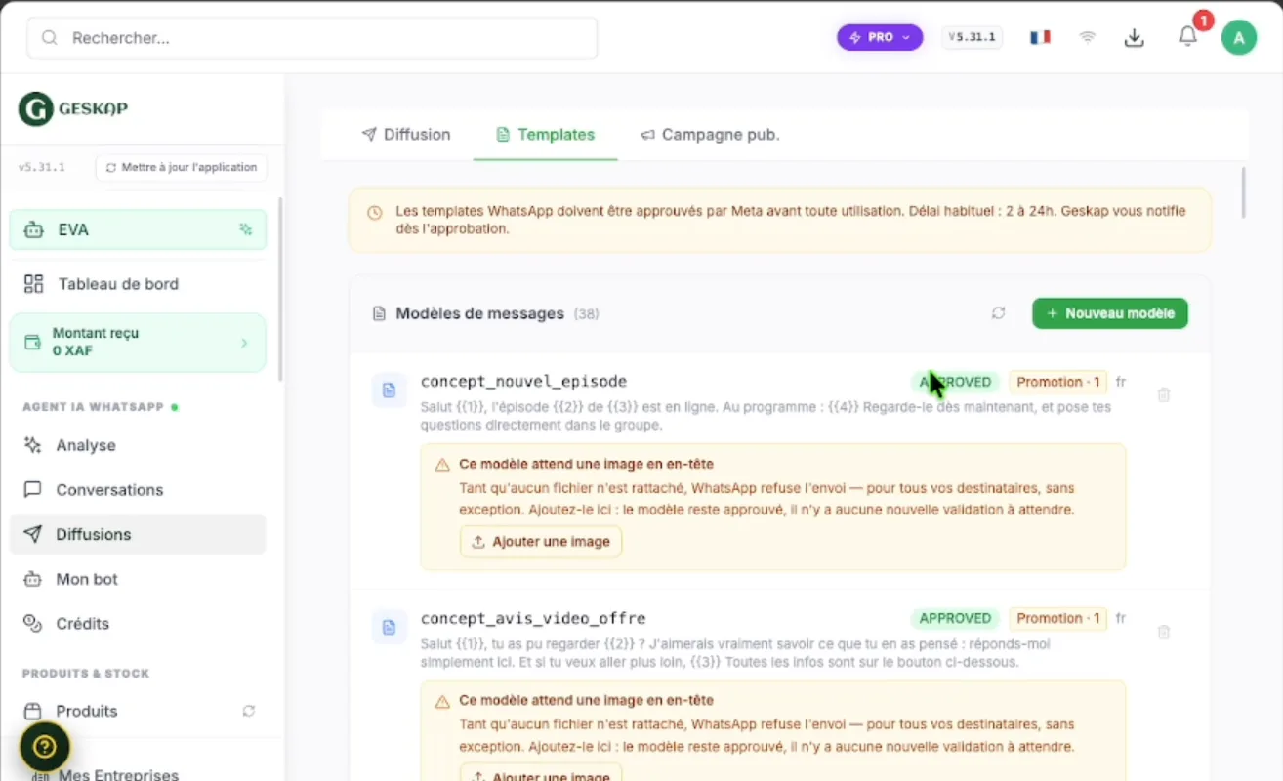Click the concept_nouvel_episode template name
This screenshot has height=781, width=1283.
pyautogui.click(x=523, y=382)
